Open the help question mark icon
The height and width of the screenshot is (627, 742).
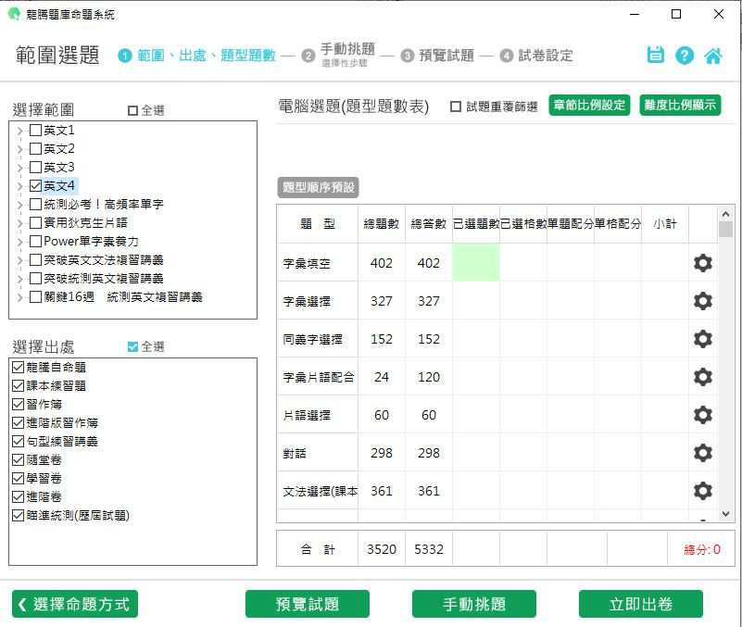pos(685,56)
